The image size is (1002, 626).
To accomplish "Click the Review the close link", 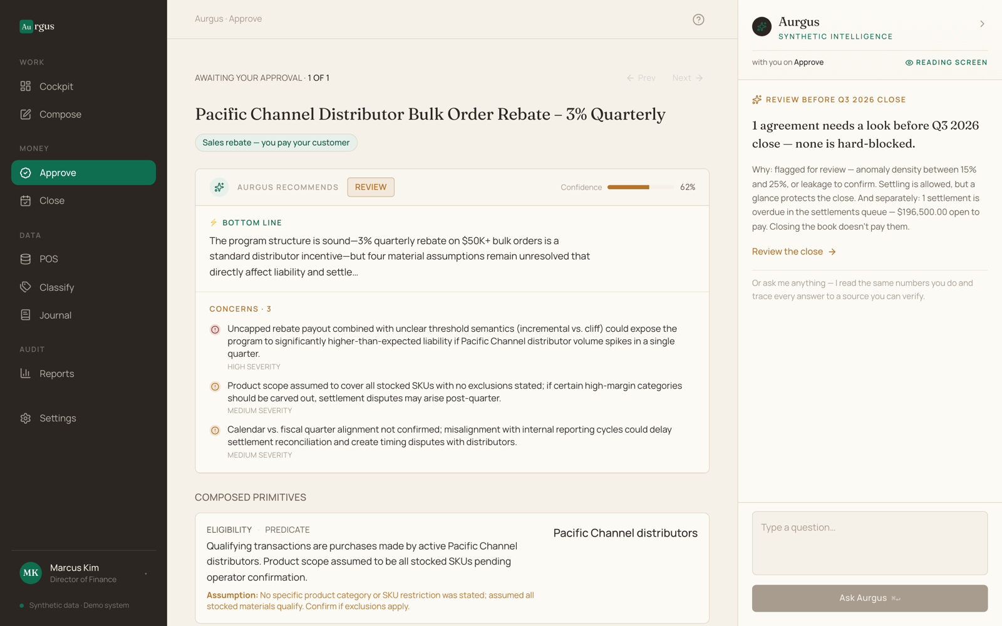I will [x=793, y=252].
